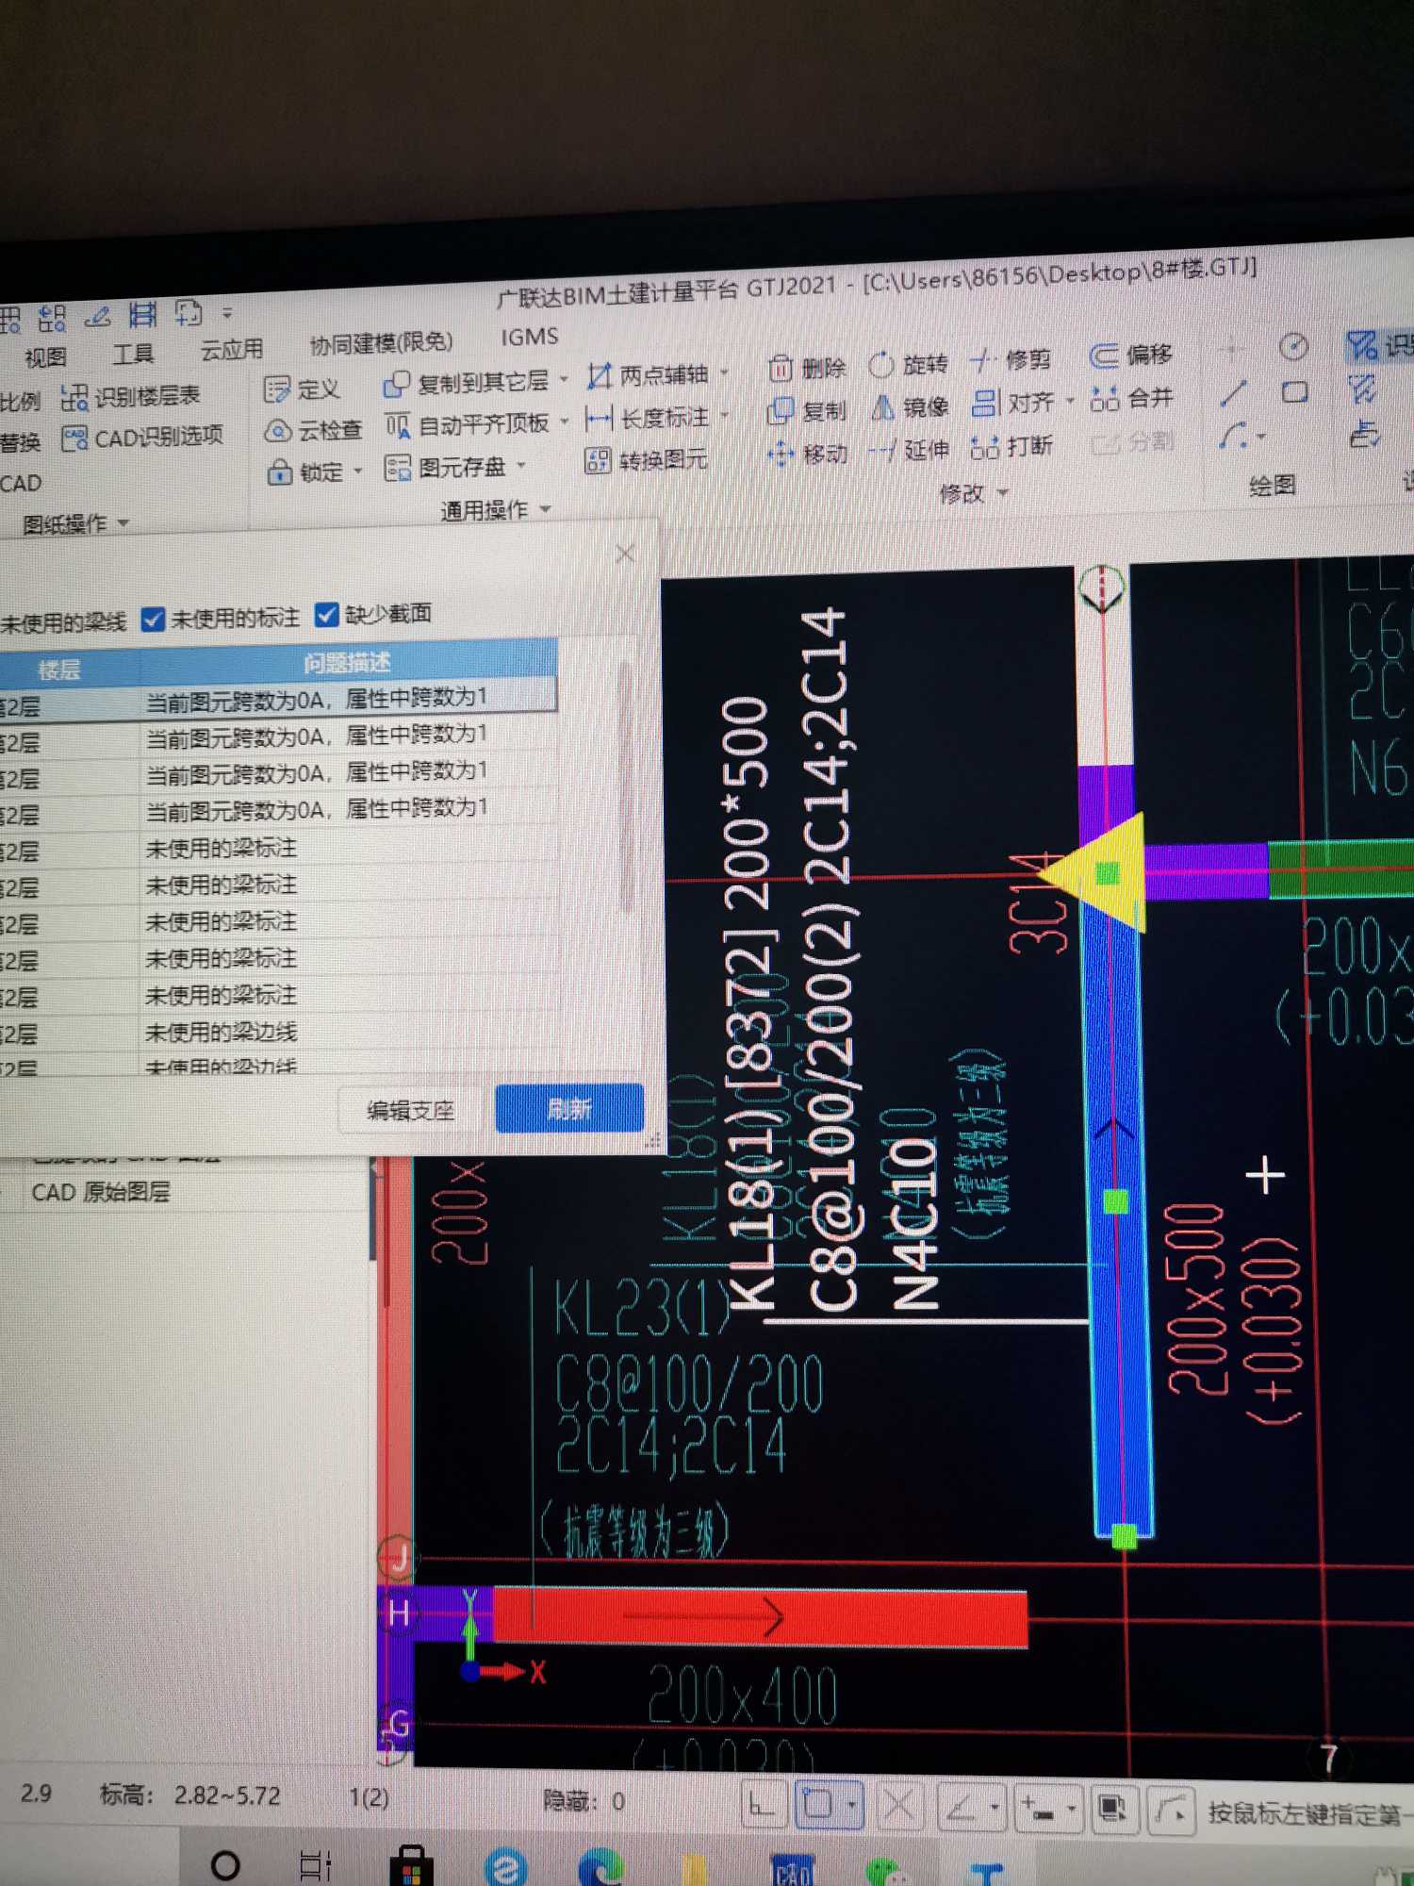Click the 打断 break tool
Screen dimensions: 1414x1886
[x=1011, y=446]
